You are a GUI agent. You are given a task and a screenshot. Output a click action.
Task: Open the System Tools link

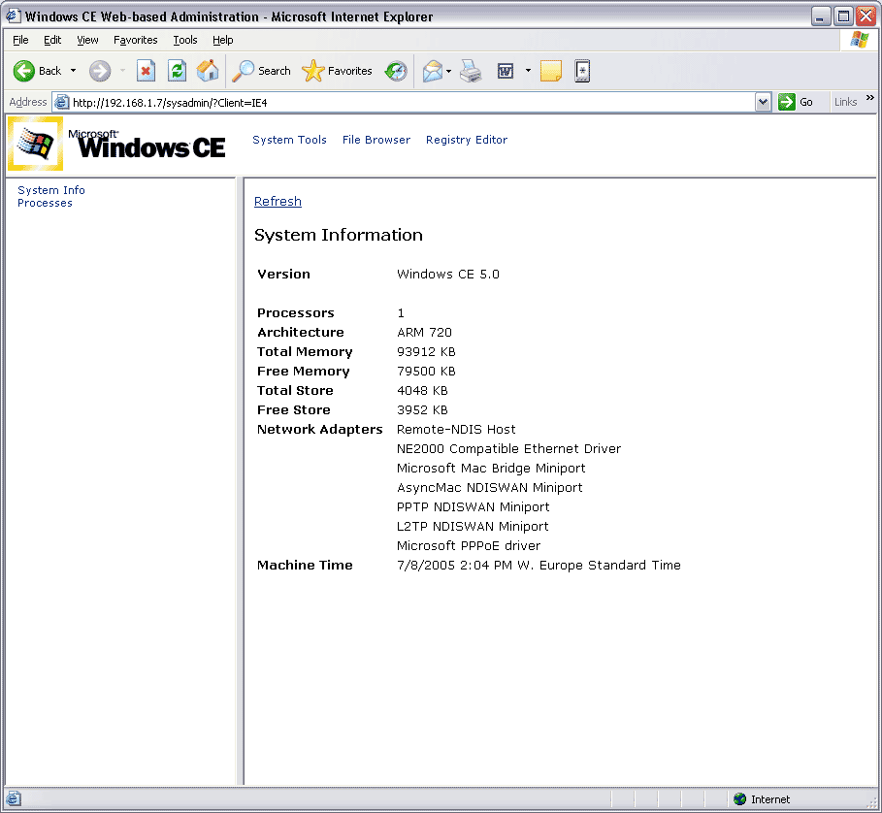point(289,140)
